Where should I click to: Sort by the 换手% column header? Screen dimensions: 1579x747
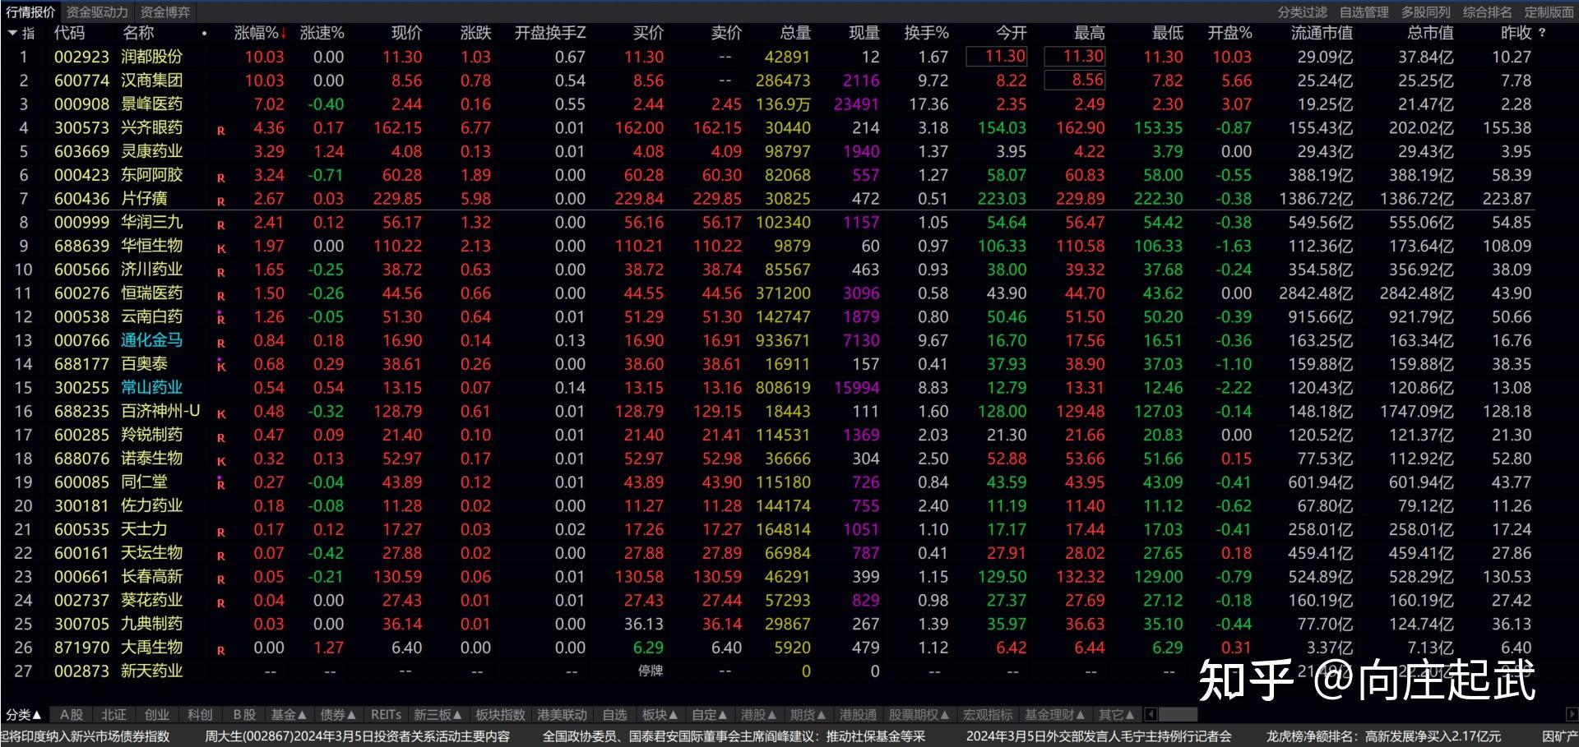[926, 33]
